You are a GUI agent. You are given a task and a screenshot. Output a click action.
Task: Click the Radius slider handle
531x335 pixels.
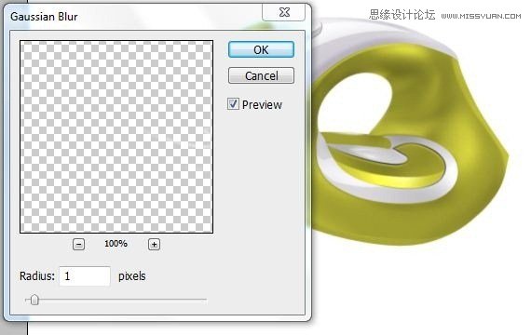(x=34, y=300)
